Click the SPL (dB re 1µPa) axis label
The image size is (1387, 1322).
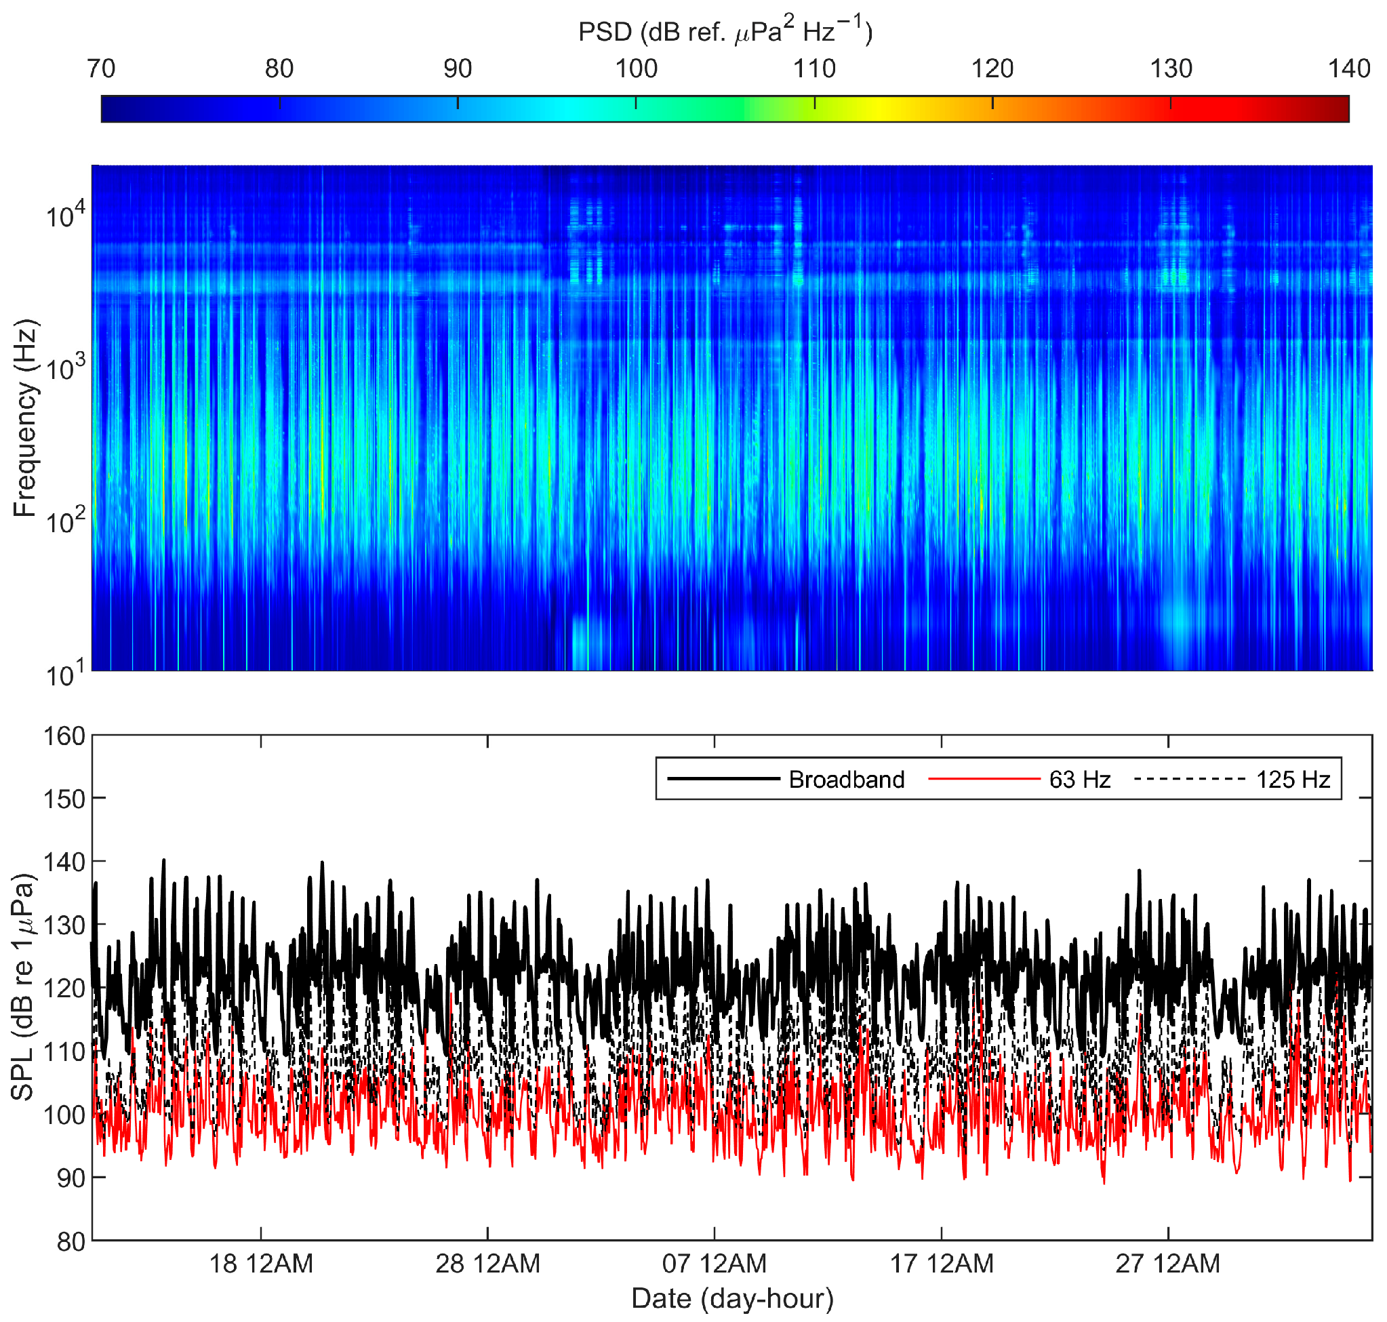(x=23, y=986)
